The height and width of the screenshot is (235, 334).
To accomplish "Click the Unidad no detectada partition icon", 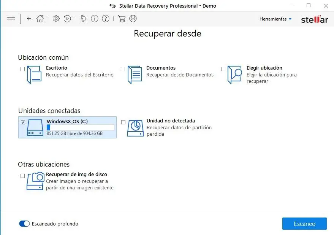I will click(135, 128).
